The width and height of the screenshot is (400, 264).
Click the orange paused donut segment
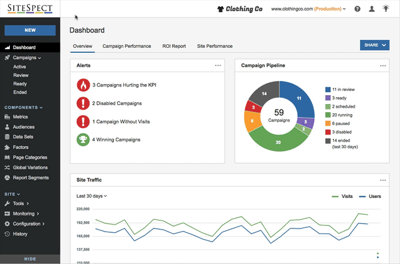coord(252,121)
